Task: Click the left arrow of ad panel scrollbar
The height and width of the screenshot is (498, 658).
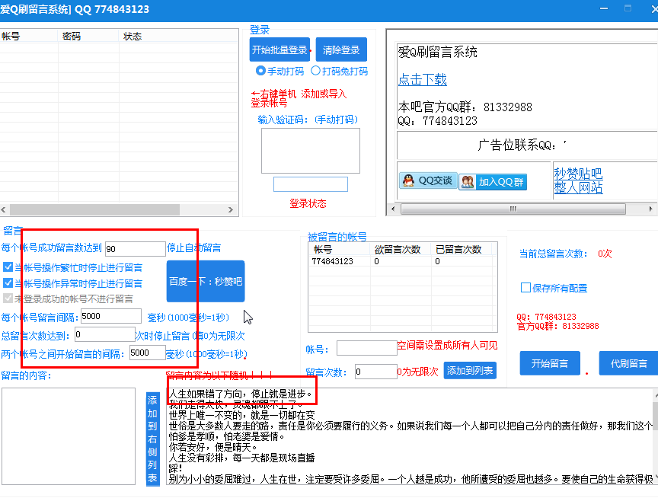Action: click(393, 209)
